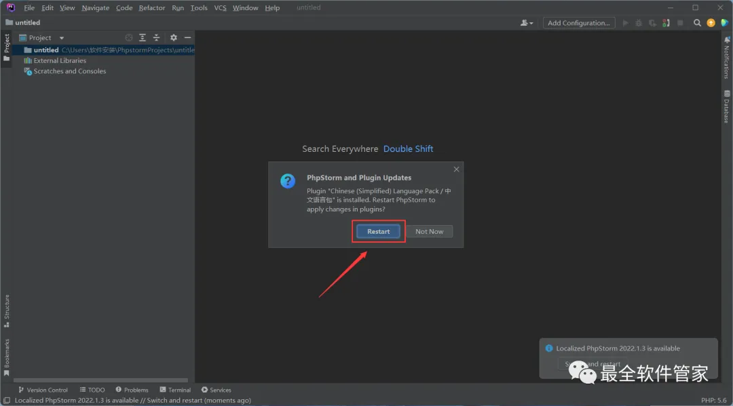Open the View menu

pos(67,8)
